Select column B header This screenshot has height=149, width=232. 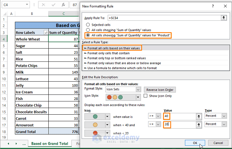click(32, 14)
